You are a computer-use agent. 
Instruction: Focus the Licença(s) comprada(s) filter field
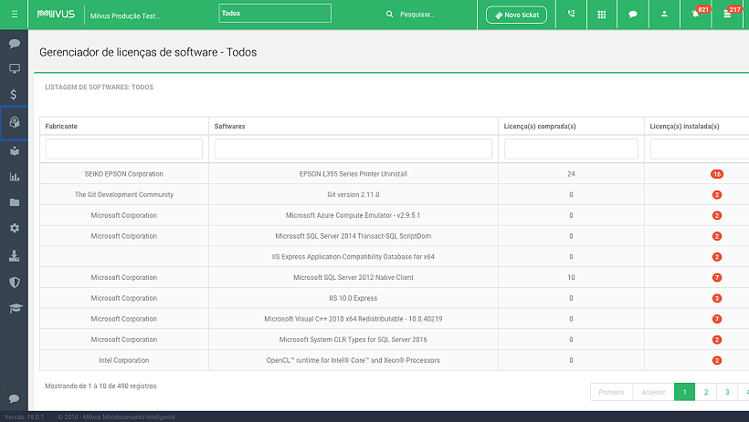pyautogui.click(x=571, y=149)
